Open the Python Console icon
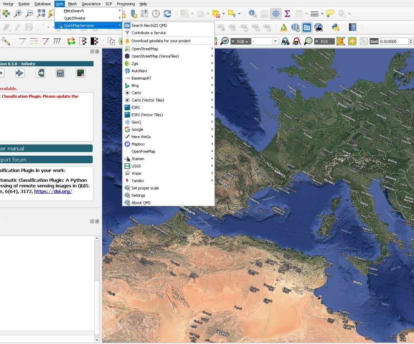This screenshot has width=414, height=344. (x=335, y=27)
